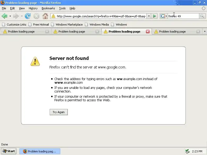This screenshot has height=155, width=207.
Task: Click the Try Again button
Action: tap(59, 112)
